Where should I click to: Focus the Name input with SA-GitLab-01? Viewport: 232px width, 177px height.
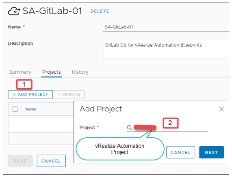[x=166, y=27]
